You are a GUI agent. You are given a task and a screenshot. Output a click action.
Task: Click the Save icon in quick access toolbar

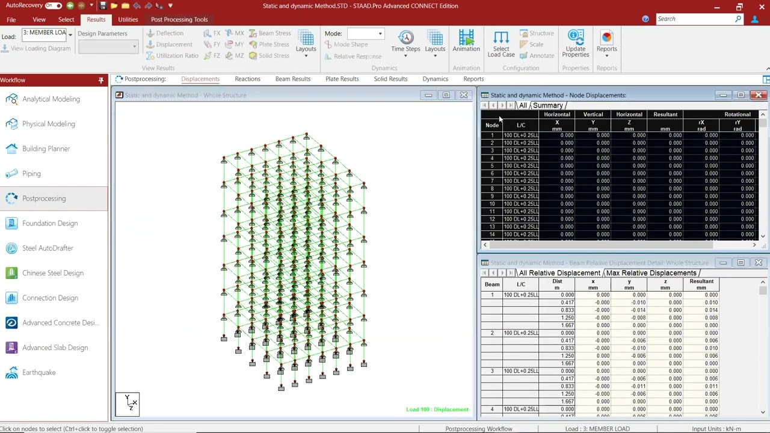pos(103,6)
